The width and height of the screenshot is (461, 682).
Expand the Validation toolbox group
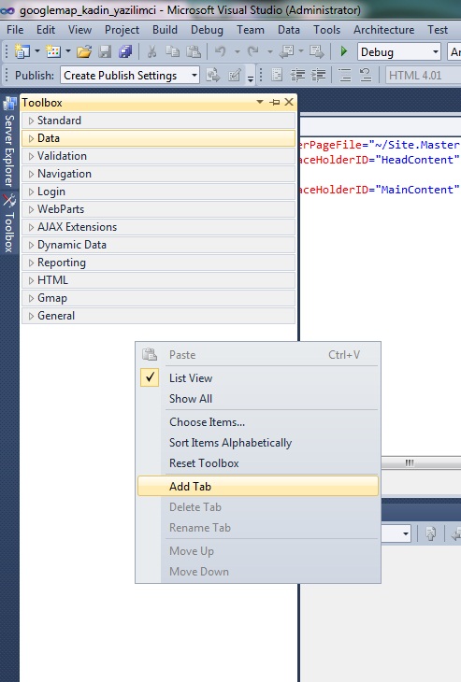pos(31,156)
